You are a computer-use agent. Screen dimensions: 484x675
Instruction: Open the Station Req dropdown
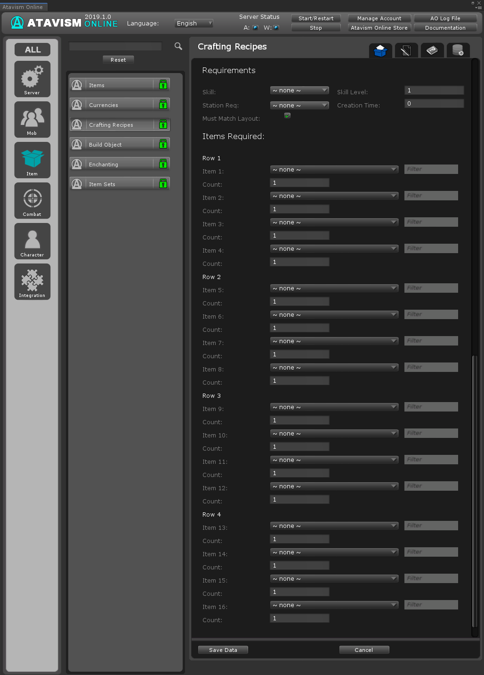tap(299, 106)
